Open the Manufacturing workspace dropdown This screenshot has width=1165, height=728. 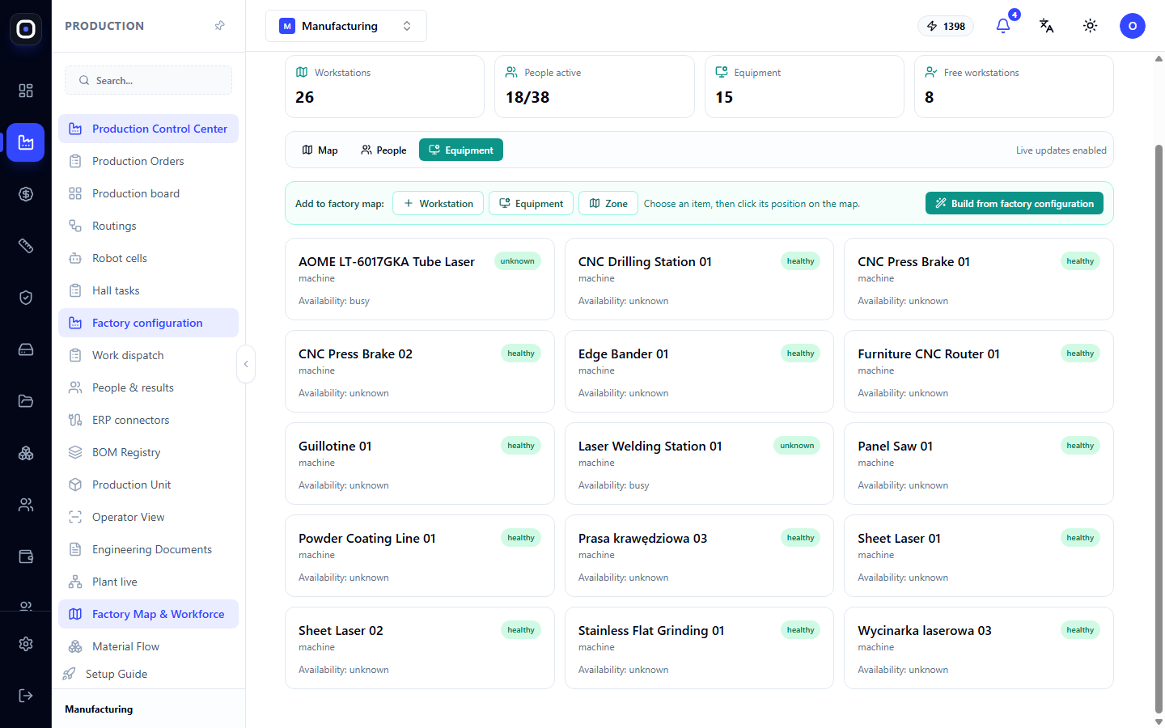[x=346, y=26]
